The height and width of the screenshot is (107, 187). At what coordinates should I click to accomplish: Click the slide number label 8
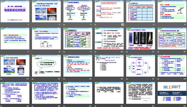pos(59,52)
